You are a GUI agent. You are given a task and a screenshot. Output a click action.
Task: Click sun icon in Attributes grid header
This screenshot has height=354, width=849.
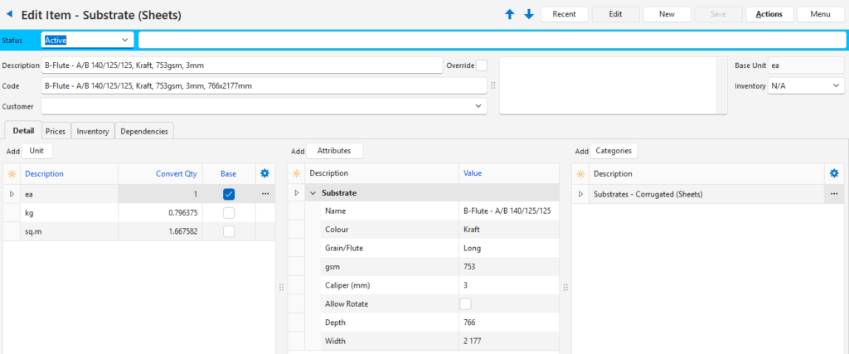coord(297,173)
